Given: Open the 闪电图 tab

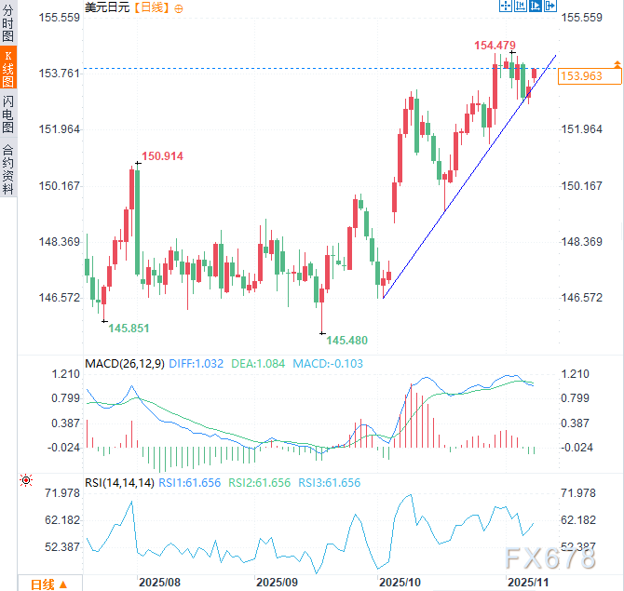Looking at the screenshot, I should (8, 114).
